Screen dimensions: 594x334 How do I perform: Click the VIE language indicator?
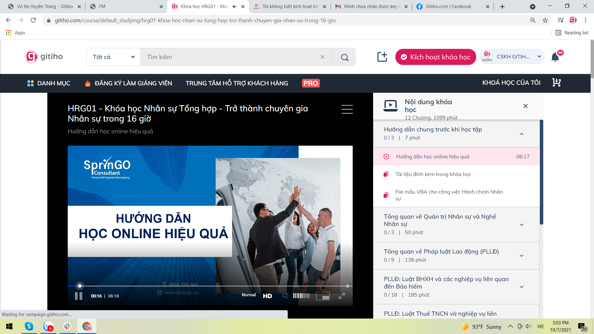[x=540, y=327]
